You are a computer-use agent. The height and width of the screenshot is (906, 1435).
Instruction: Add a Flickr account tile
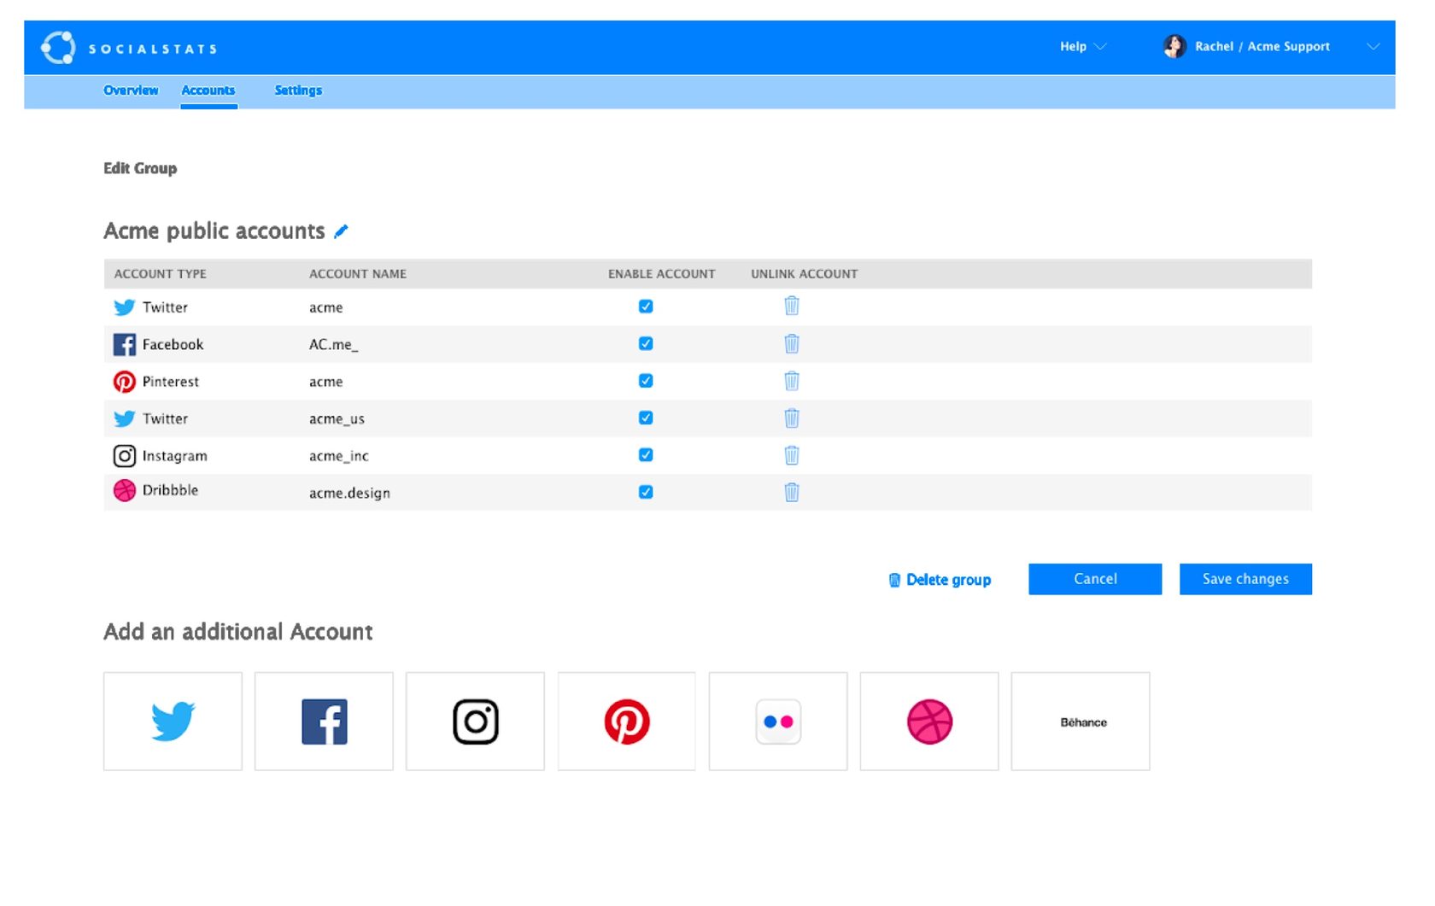click(777, 722)
